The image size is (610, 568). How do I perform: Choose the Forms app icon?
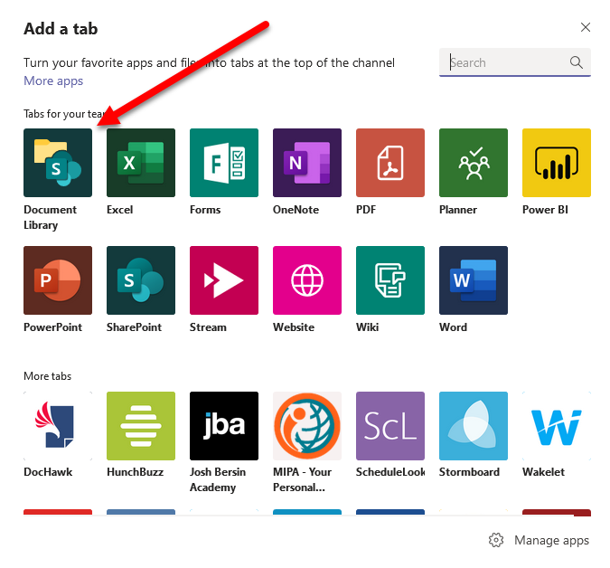pos(224,163)
